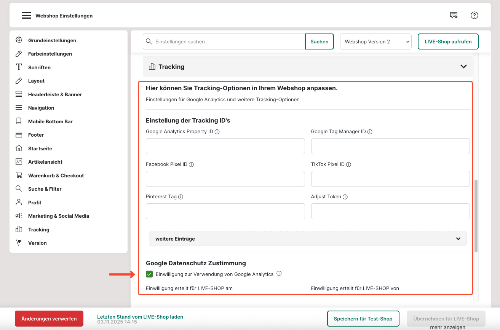Click info icon beside Google Analytics Property ID
This screenshot has width=500, height=330.
coord(217,132)
